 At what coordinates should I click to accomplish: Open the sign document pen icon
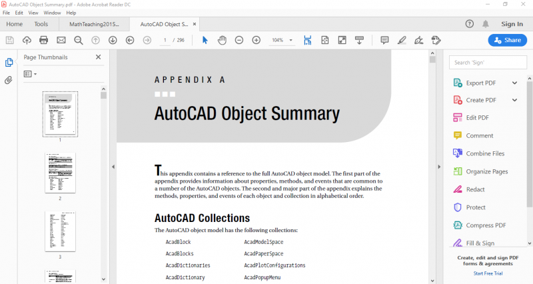point(419,40)
